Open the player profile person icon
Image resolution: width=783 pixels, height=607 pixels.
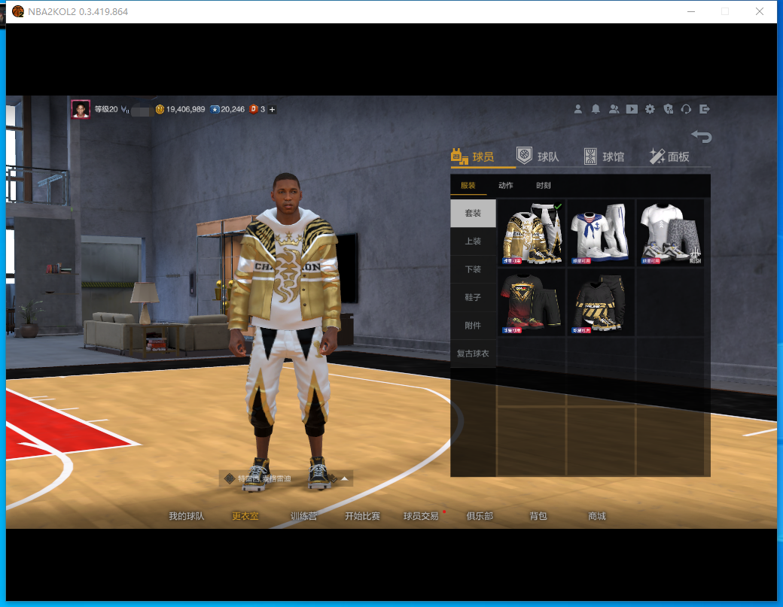[577, 109]
